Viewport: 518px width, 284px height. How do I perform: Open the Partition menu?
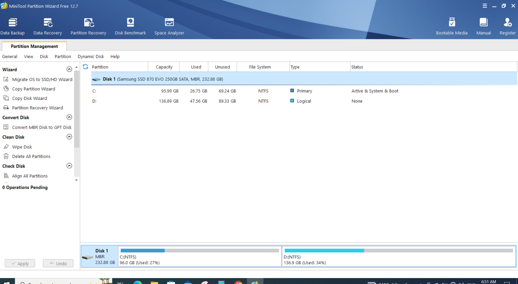coord(63,56)
